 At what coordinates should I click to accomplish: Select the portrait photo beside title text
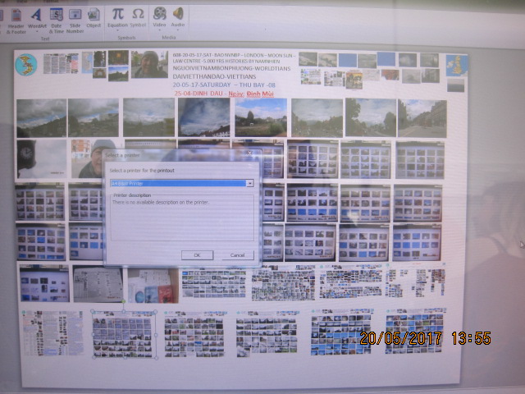(x=149, y=64)
